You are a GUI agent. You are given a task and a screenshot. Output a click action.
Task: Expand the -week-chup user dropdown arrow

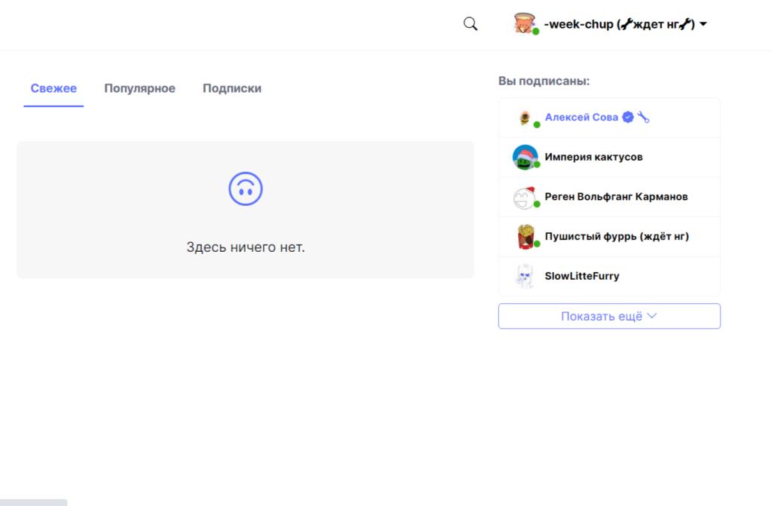703,23
